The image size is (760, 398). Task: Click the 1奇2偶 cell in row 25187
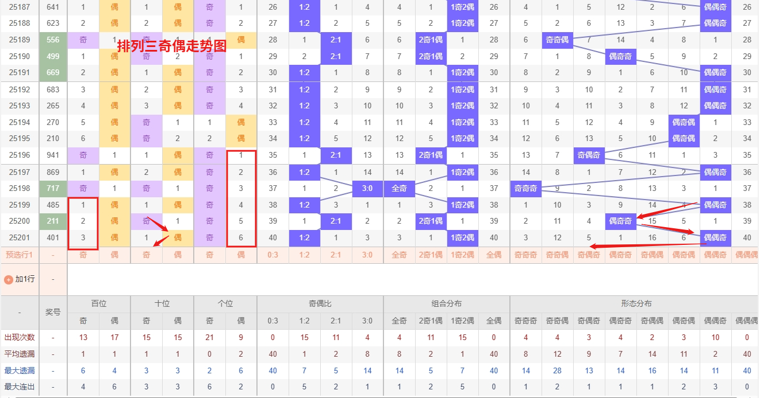pos(463,7)
